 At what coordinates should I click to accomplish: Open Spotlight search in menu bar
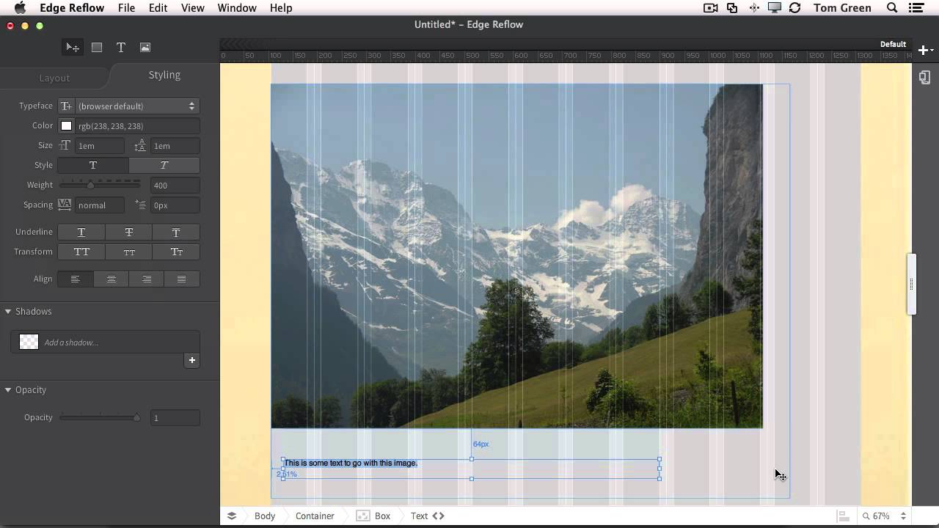pos(892,8)
